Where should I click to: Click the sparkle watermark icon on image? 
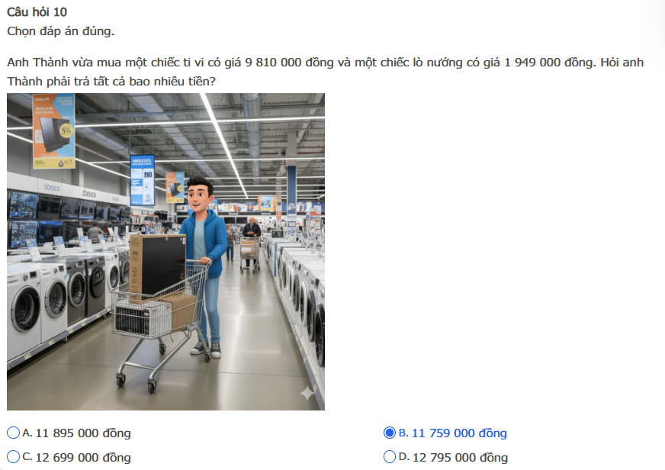click(x=307, y=393)
